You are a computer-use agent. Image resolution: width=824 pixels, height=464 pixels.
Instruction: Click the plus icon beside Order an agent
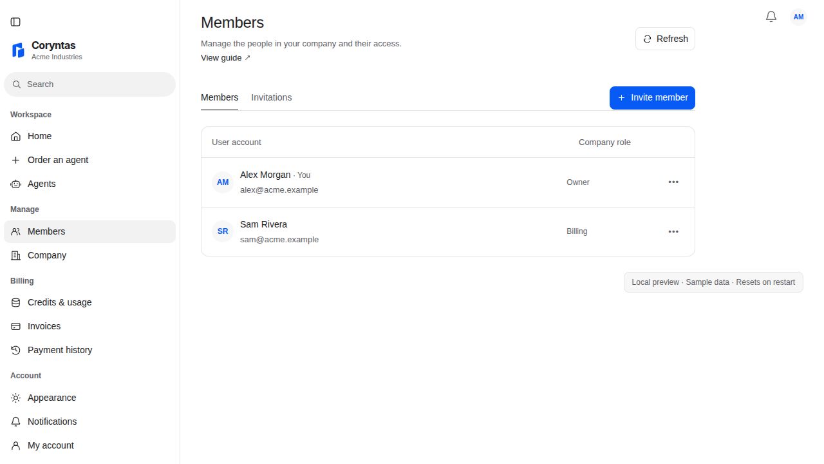click(x=16, y=160)
